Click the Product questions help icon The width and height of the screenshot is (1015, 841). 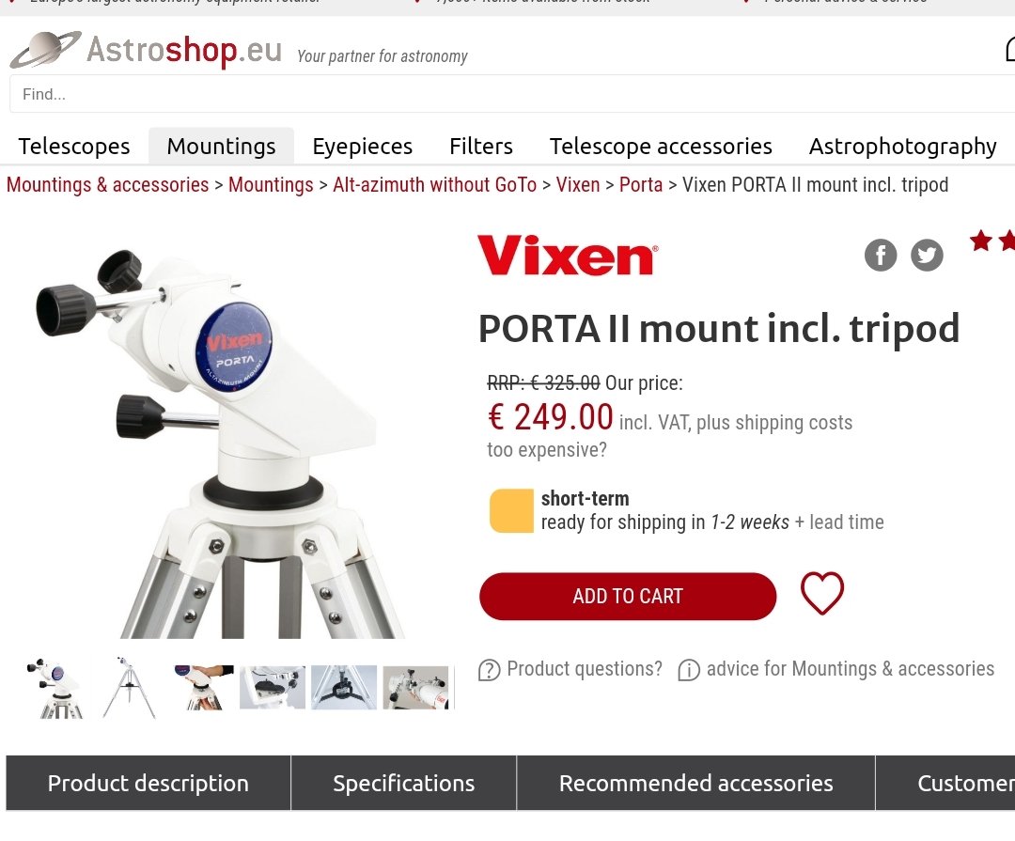(490, 670)
